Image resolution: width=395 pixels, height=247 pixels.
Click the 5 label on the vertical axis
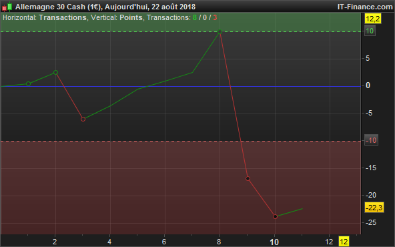pos(368,58)
